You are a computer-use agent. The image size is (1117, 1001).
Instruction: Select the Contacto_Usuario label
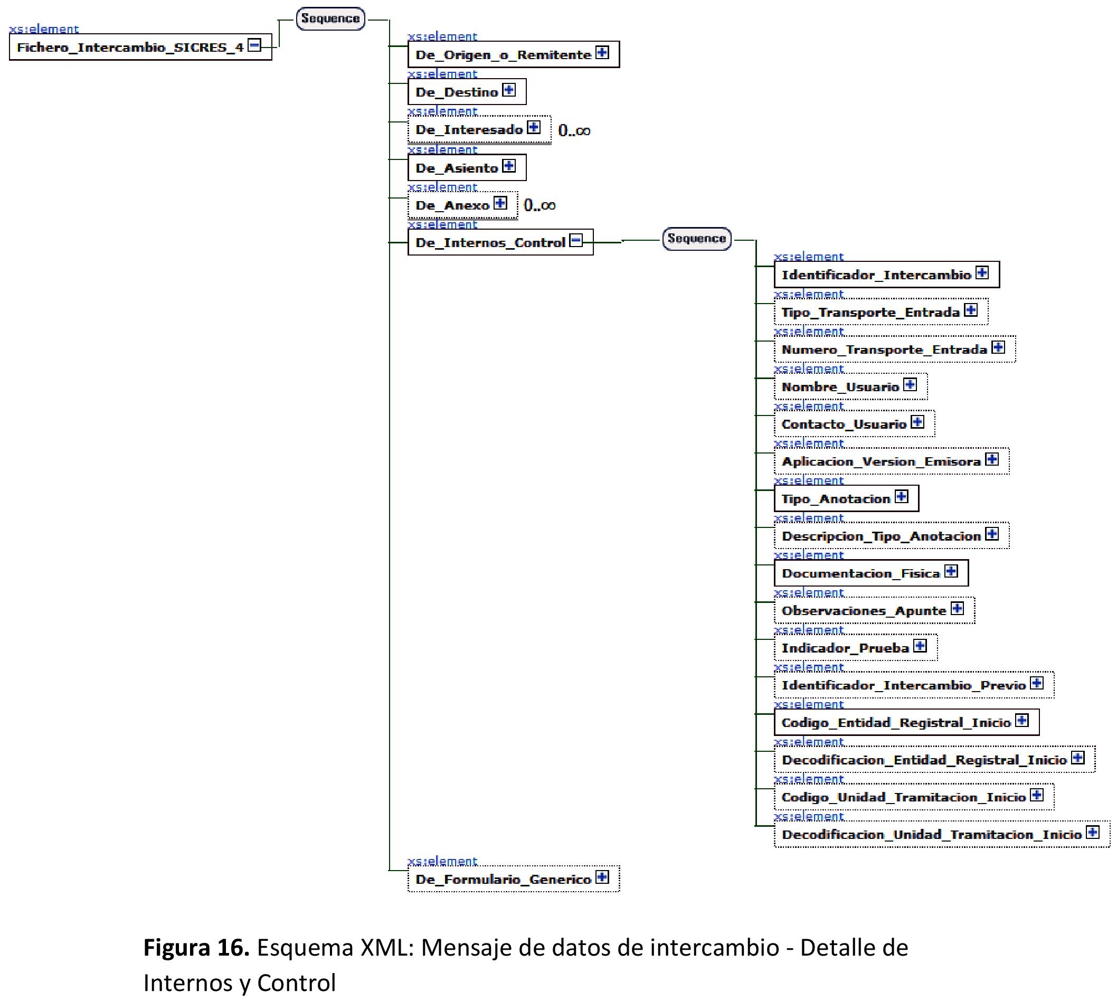click(x=845, y=425)
